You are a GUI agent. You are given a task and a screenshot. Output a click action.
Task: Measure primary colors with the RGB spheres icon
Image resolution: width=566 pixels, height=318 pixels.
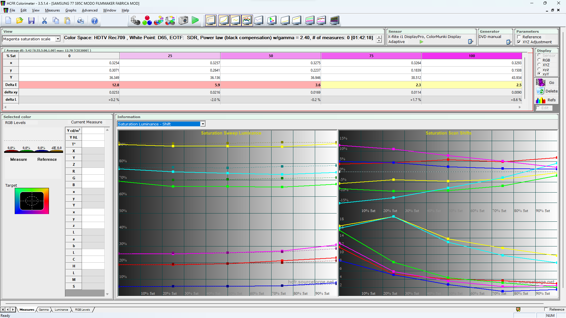(147, 20)
